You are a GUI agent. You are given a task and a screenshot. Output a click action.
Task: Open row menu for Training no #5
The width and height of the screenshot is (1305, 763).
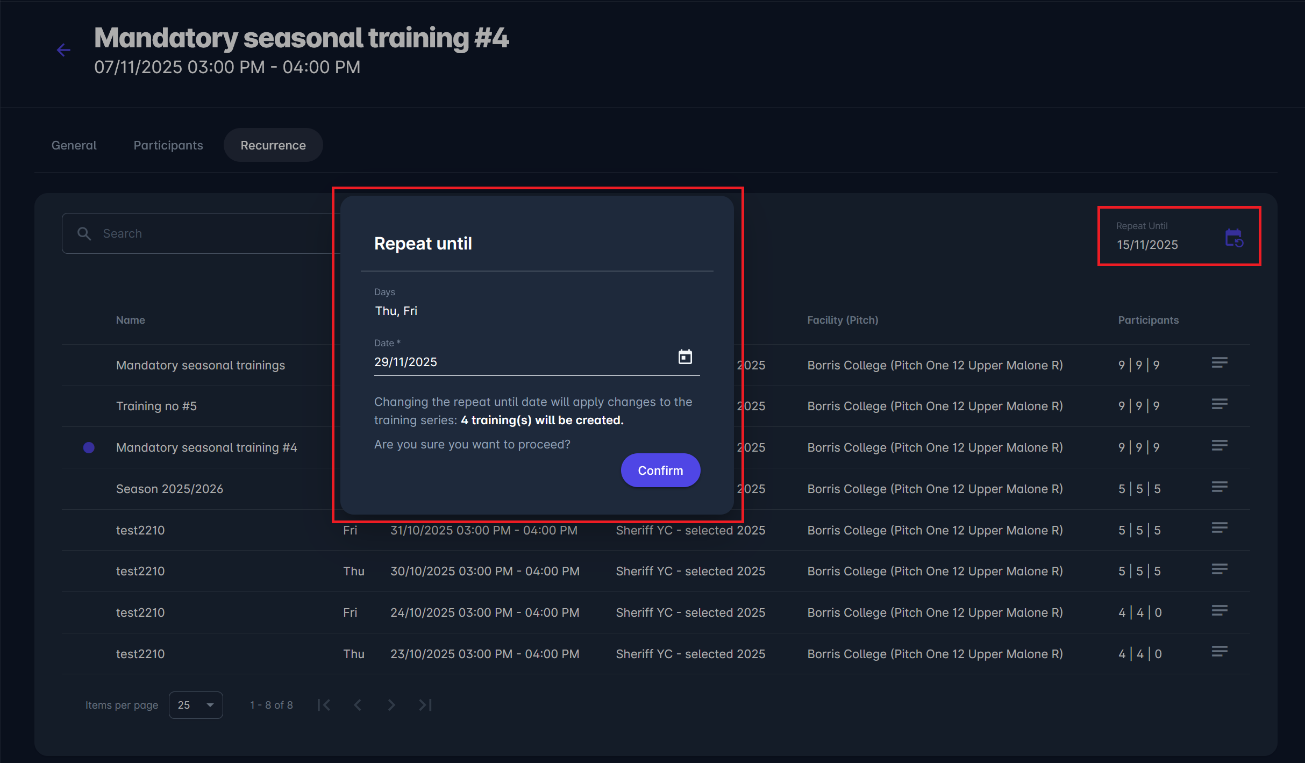(1219, 404)
